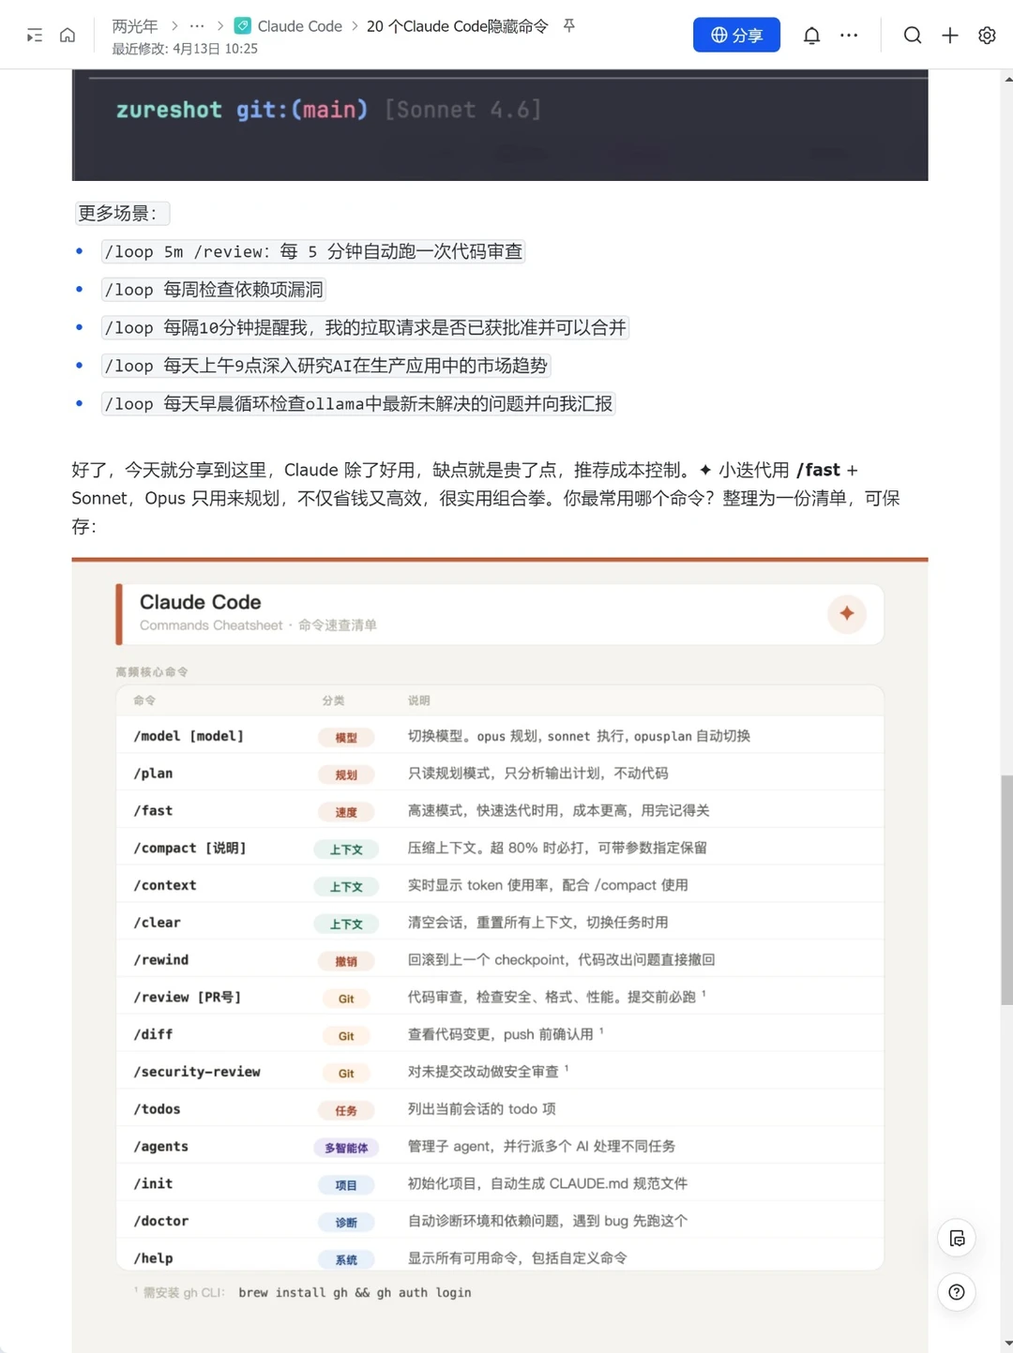Click the /help command cell

pyautogui.click(x=153, y=1258)
